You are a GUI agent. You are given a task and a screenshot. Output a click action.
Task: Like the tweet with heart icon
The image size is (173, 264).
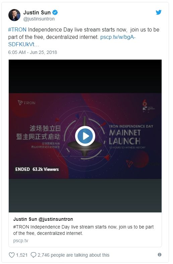pos(11,255)
